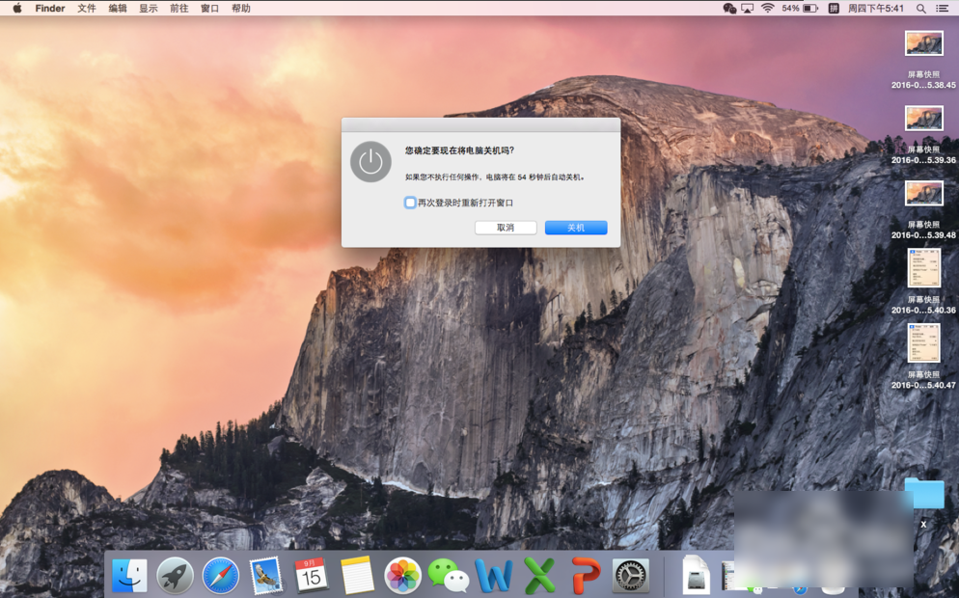
Task: Open the Calendar app in Dock
Action: (x=311, y=576)
